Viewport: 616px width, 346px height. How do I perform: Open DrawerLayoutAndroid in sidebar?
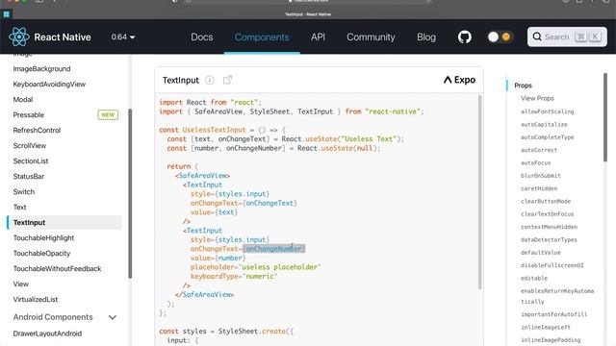(47, 334)
